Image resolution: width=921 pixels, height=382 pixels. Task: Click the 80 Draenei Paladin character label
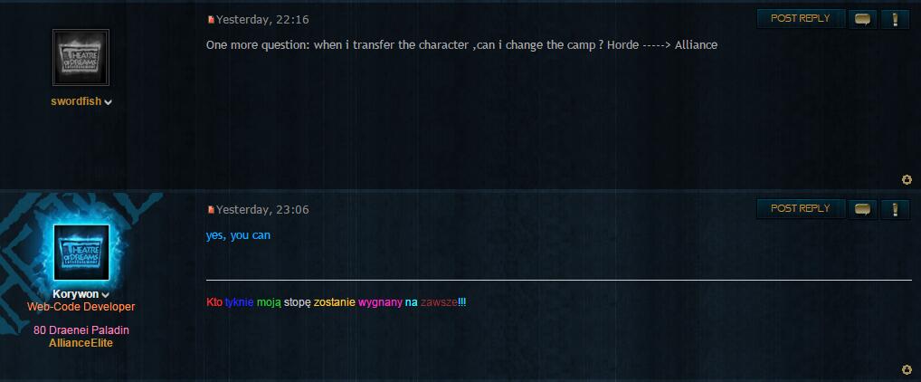click(x=81, y=330)
